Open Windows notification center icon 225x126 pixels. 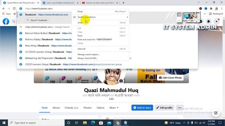point(220,123)
